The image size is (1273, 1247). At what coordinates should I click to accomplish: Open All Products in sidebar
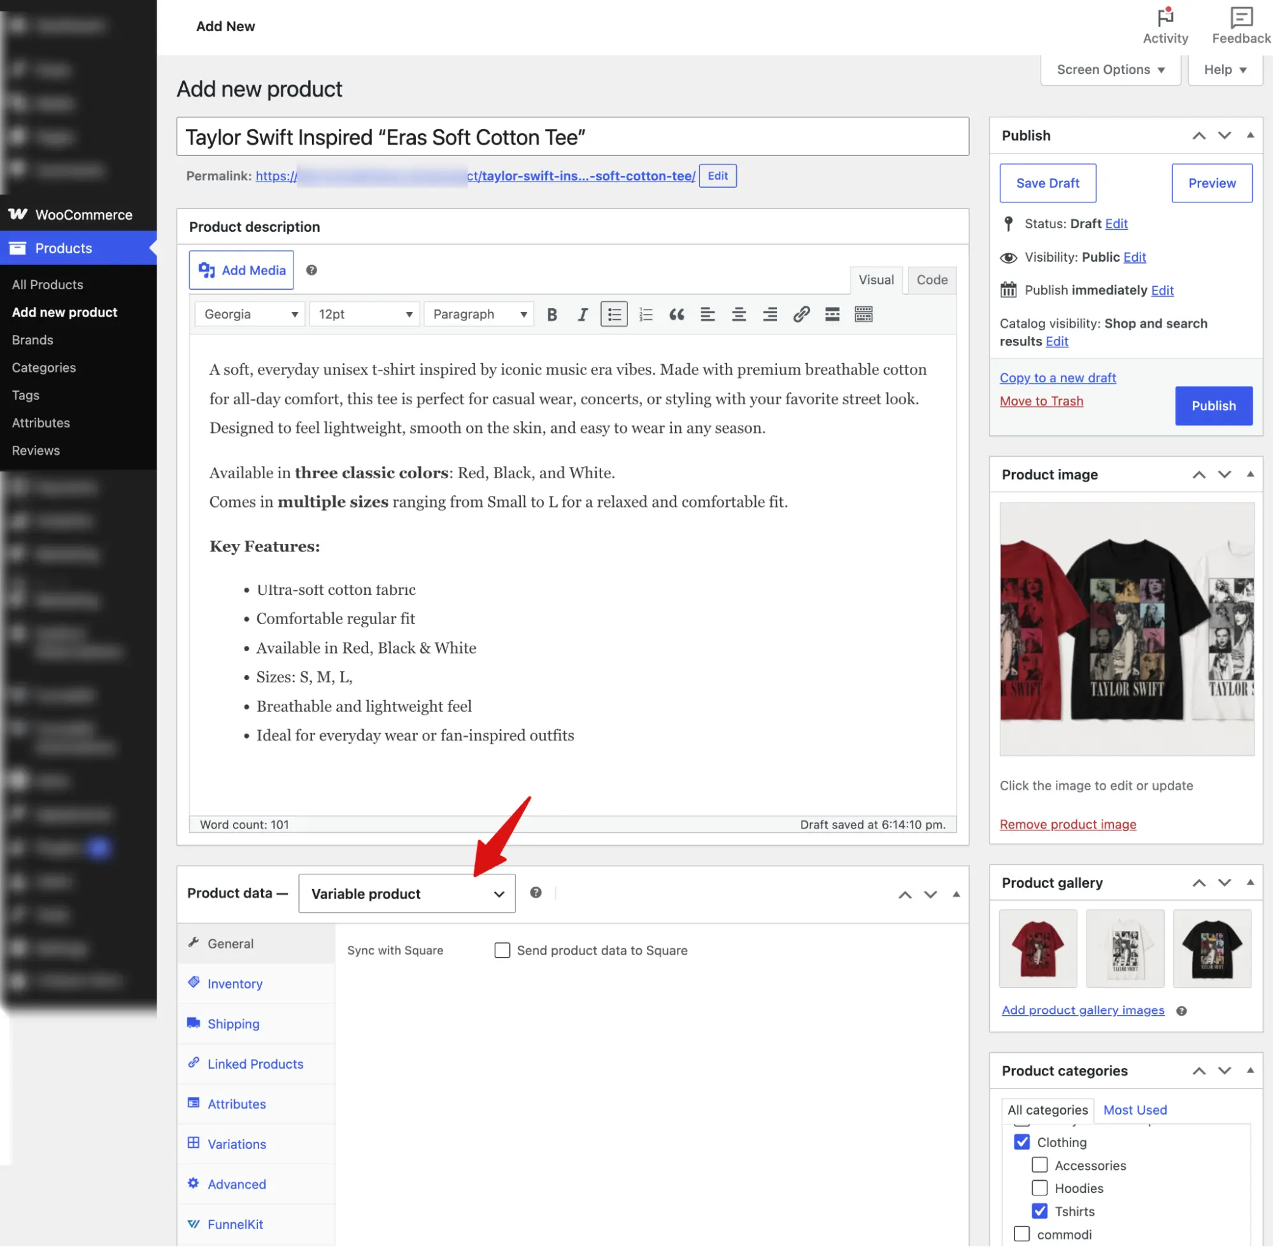pos(47,285)
